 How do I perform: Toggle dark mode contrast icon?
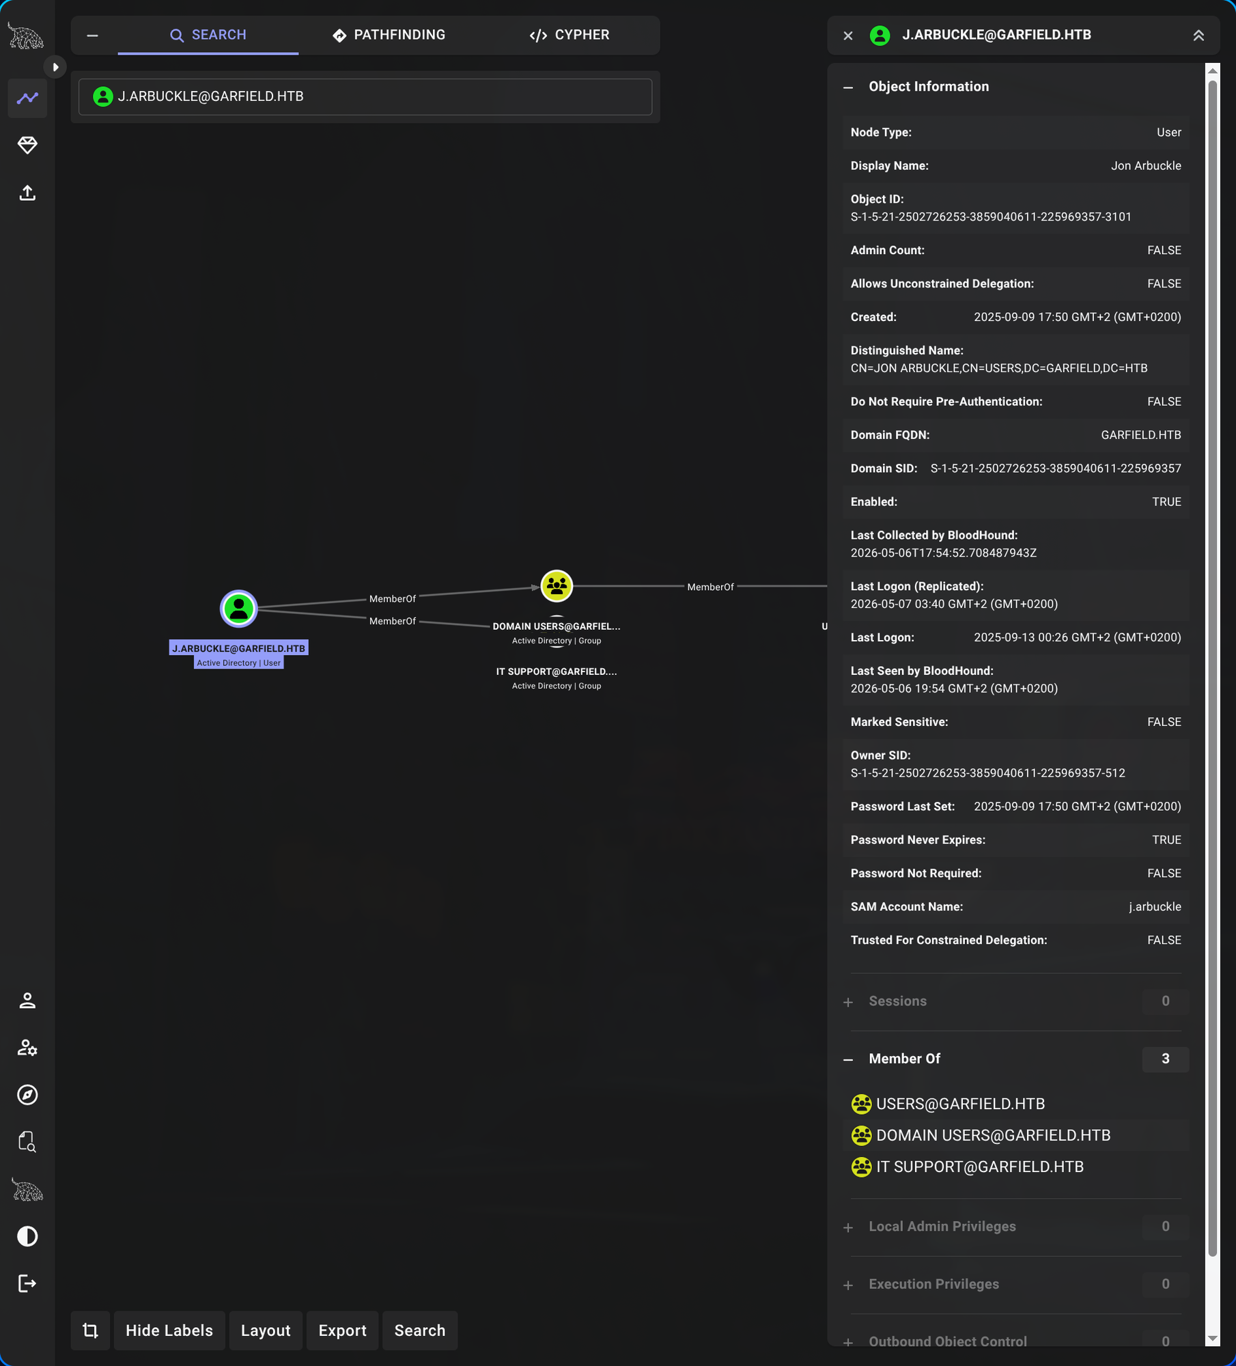[x=27, y=1236]
